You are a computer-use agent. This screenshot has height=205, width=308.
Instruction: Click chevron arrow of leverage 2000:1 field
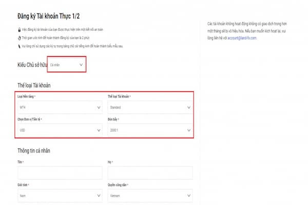pos(189,130)
